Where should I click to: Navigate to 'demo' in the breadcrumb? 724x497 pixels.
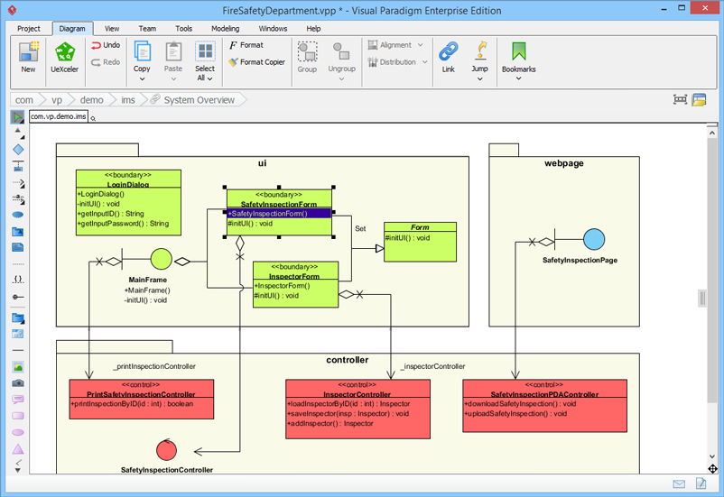91,100
